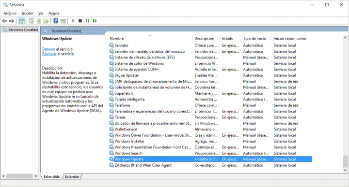This screenshot has height=187, width=349.
Task: Click the gear icon beside Windows Update
Action: (111, 159)
